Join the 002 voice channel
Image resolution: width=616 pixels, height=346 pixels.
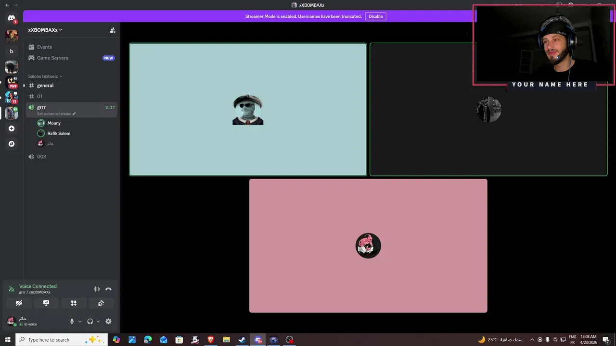tap(71, 157)
